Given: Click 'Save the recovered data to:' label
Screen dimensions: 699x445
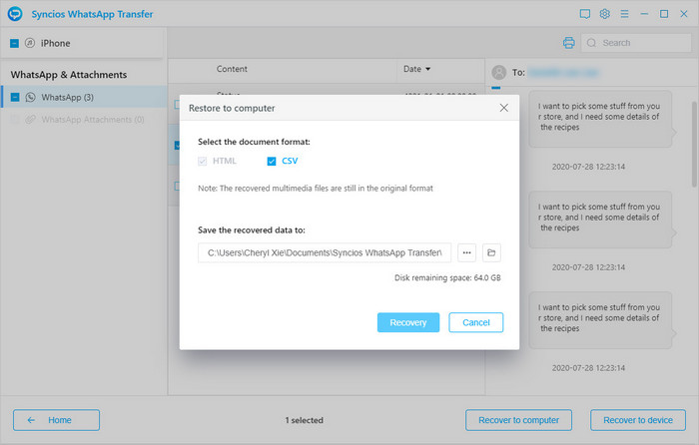Looking at the screenshot, I should click(x=252, y=230).
